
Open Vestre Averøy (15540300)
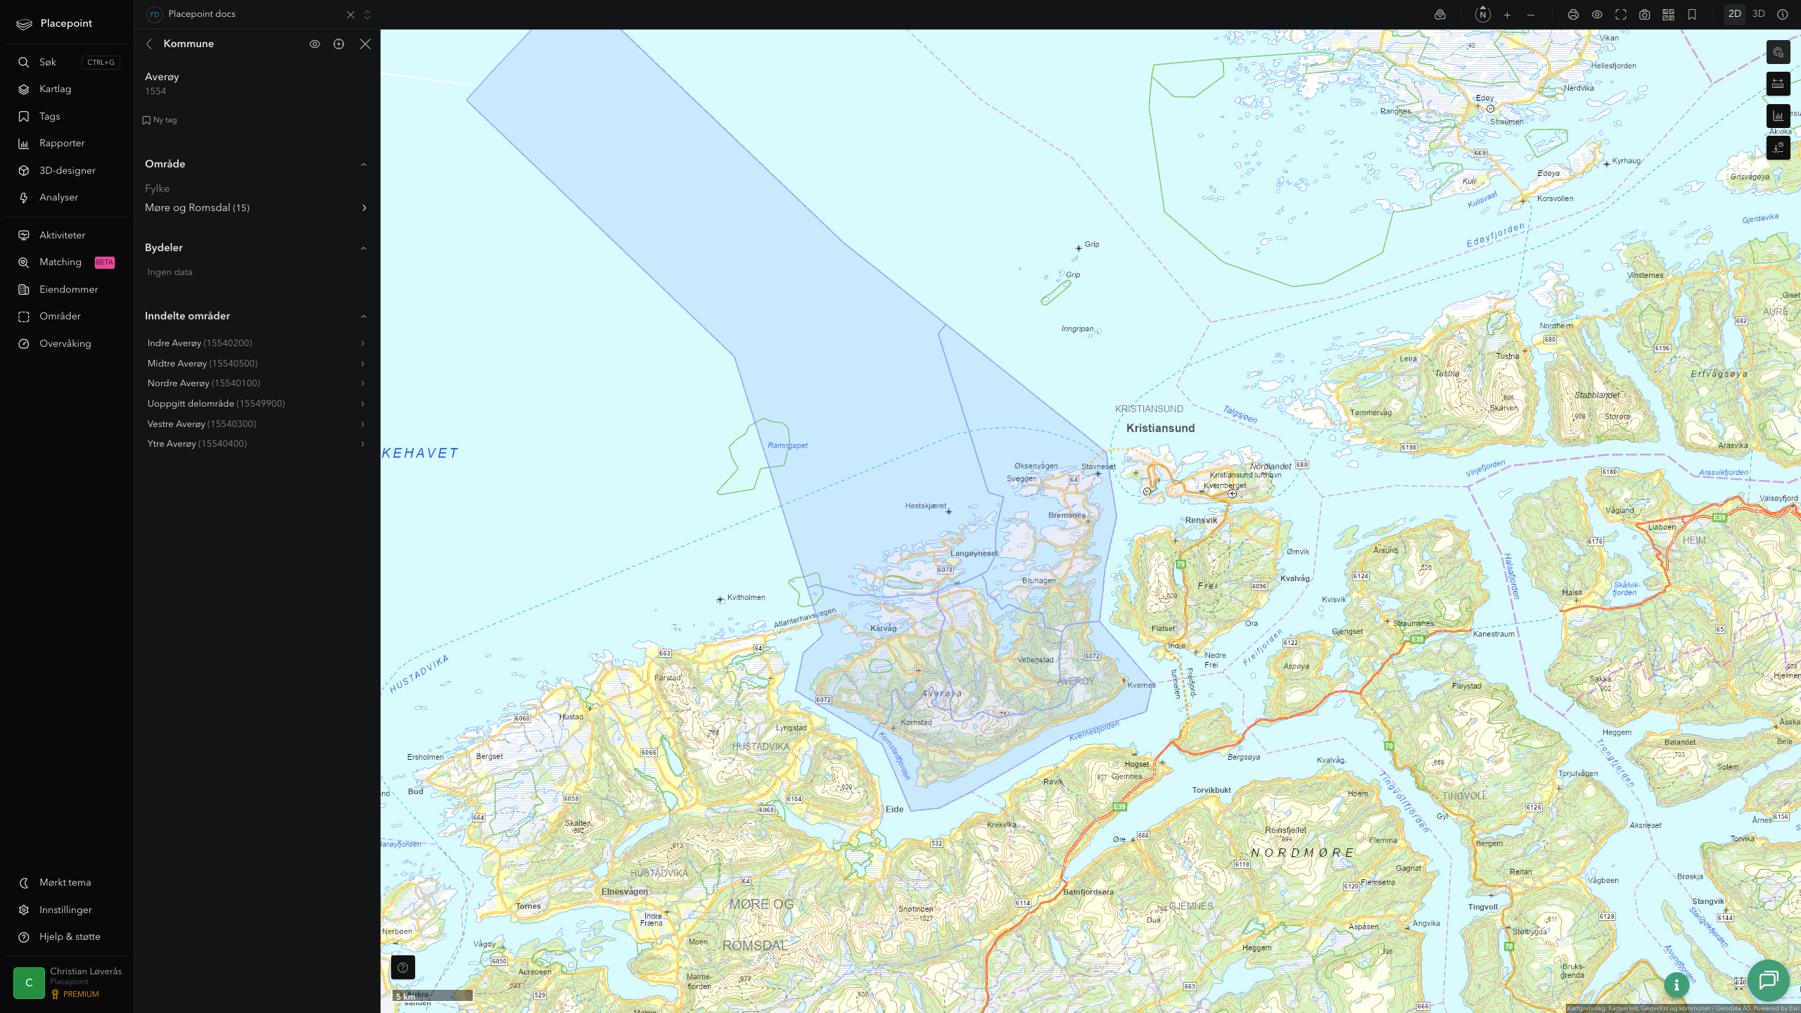click(256, 424)
